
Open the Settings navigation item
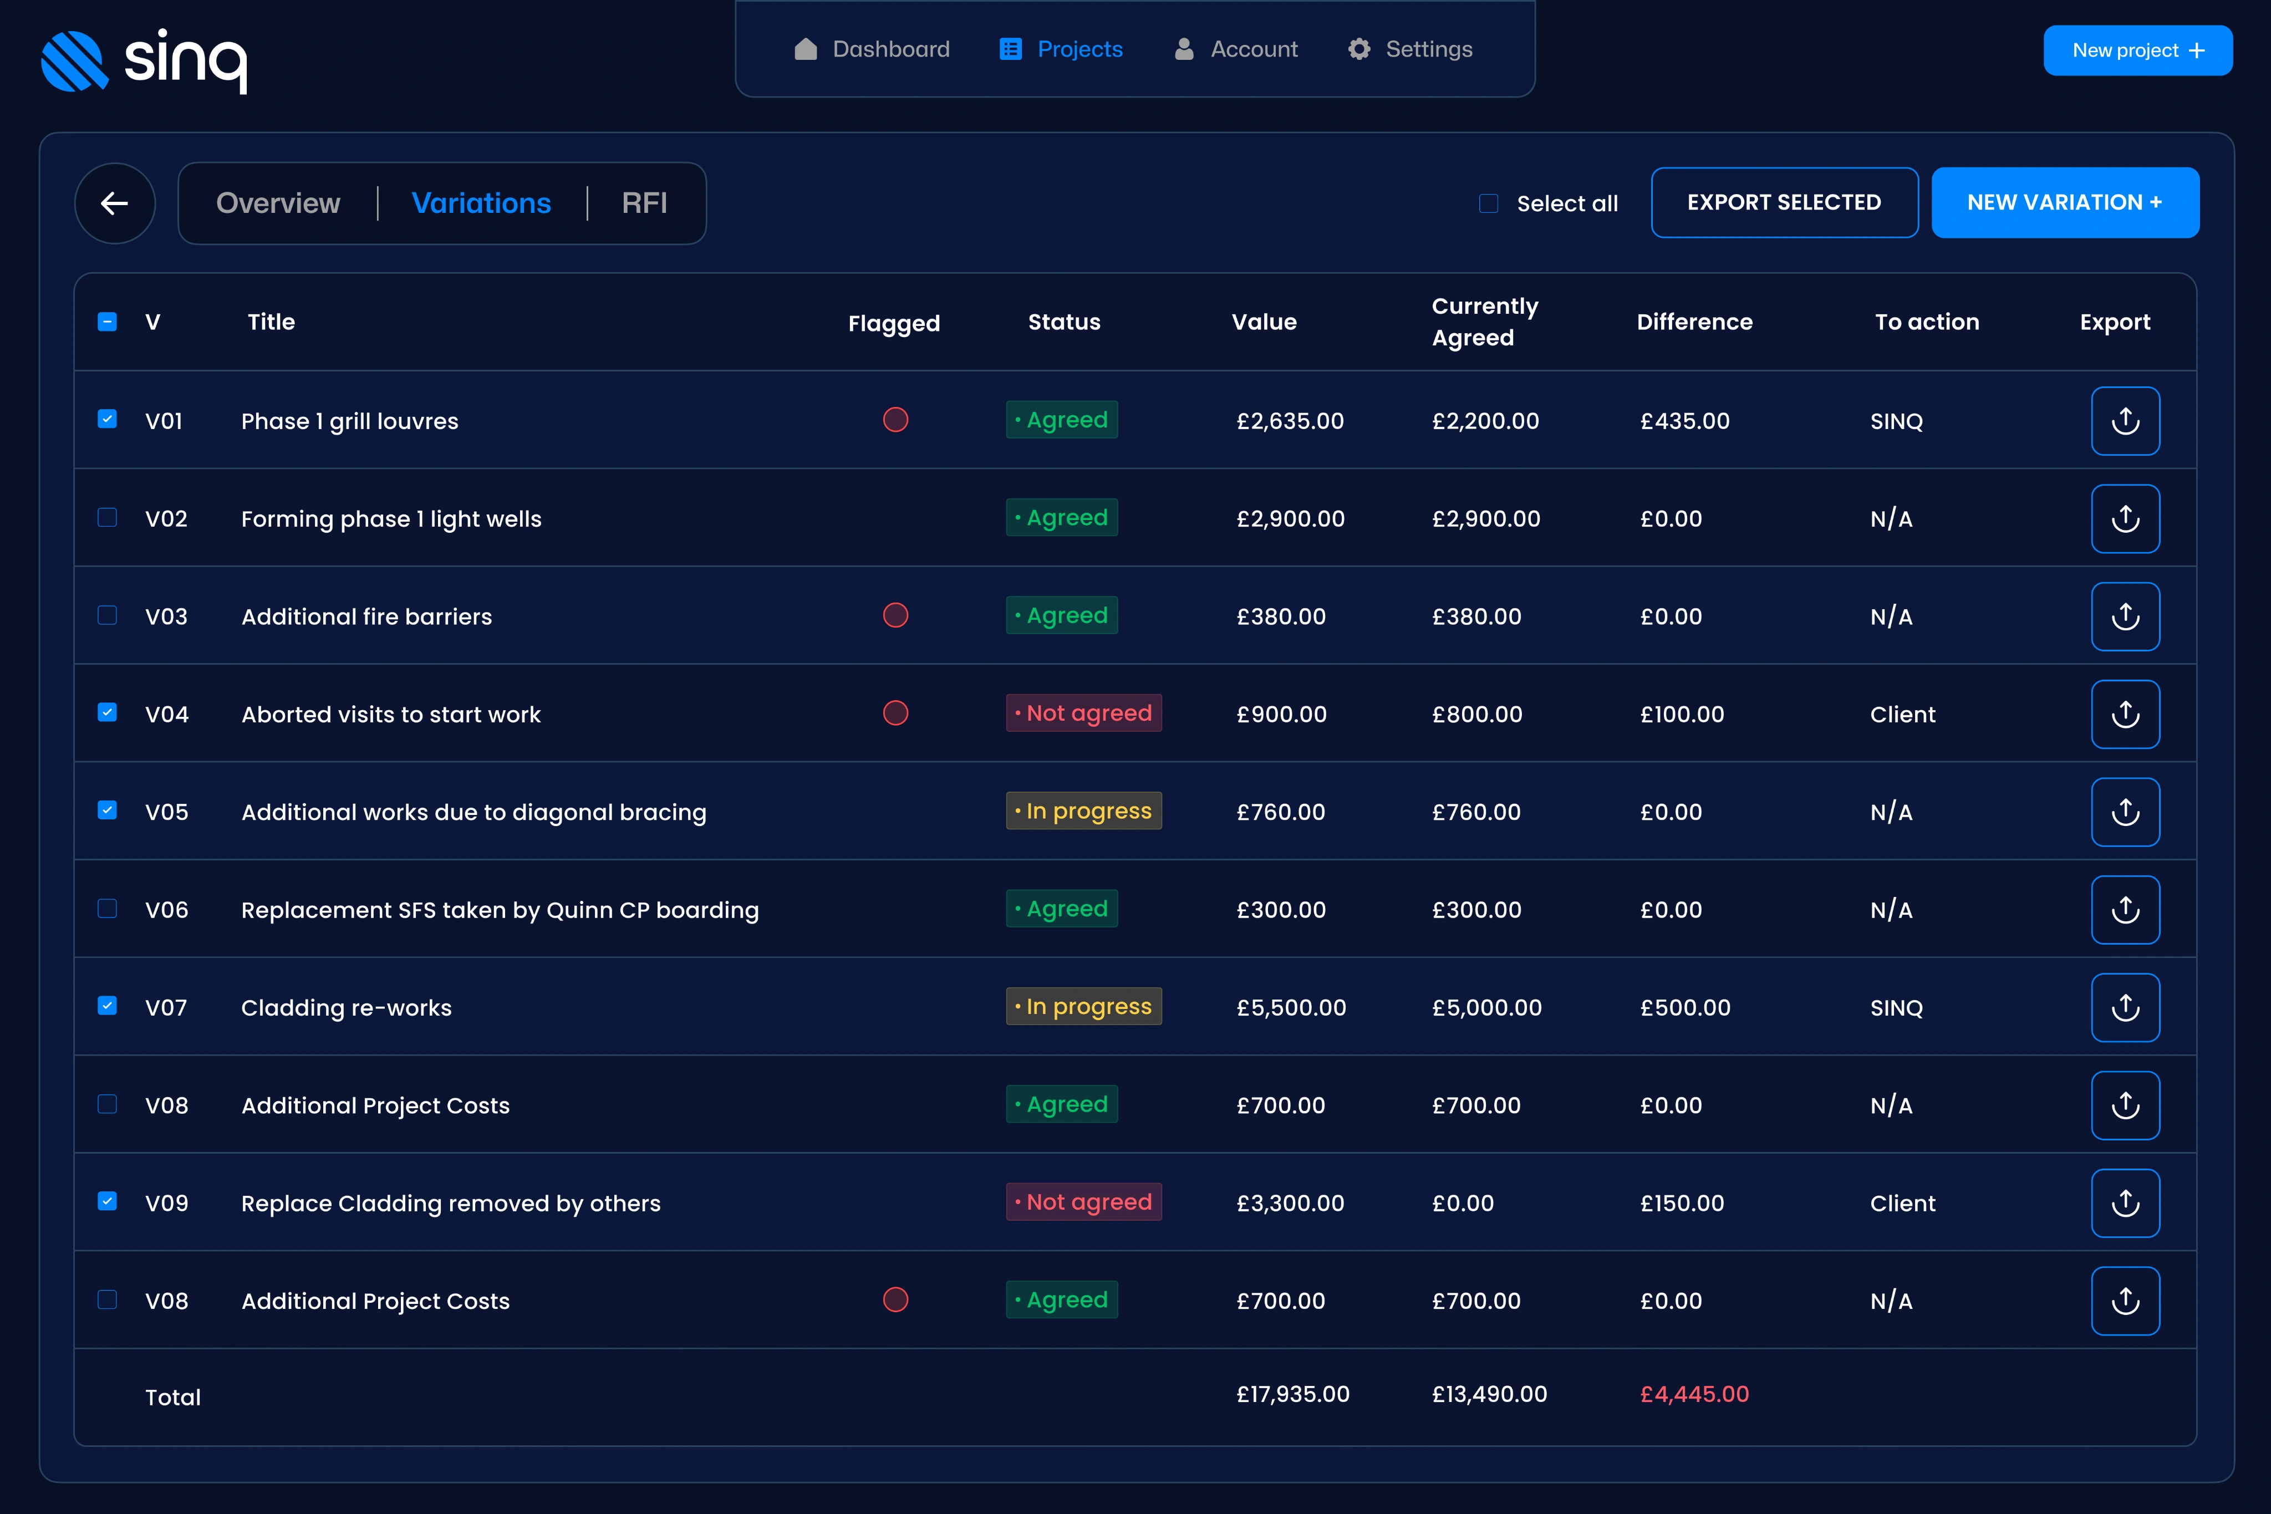tap(1410, 49)
